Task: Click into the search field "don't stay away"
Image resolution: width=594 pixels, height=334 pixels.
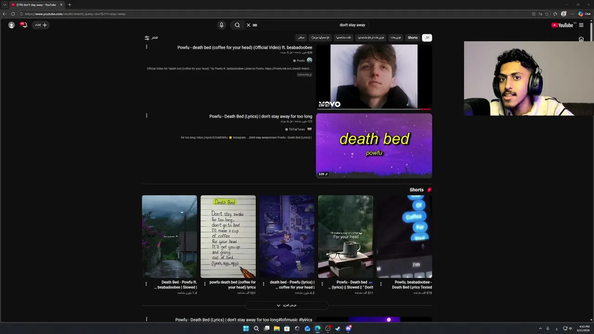Action: pos(310,25)
